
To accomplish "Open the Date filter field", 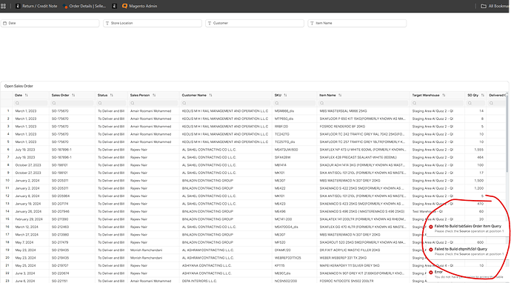I will pyautogui.click(x=50, y=23).
